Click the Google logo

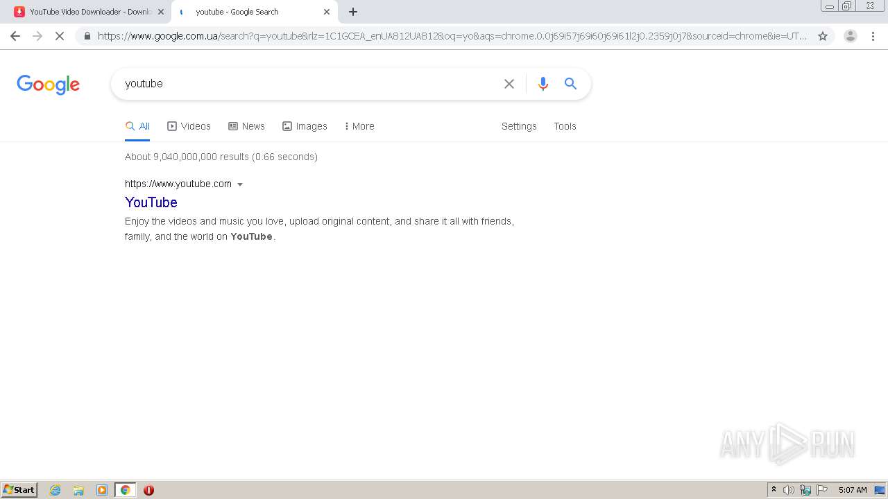48,85
